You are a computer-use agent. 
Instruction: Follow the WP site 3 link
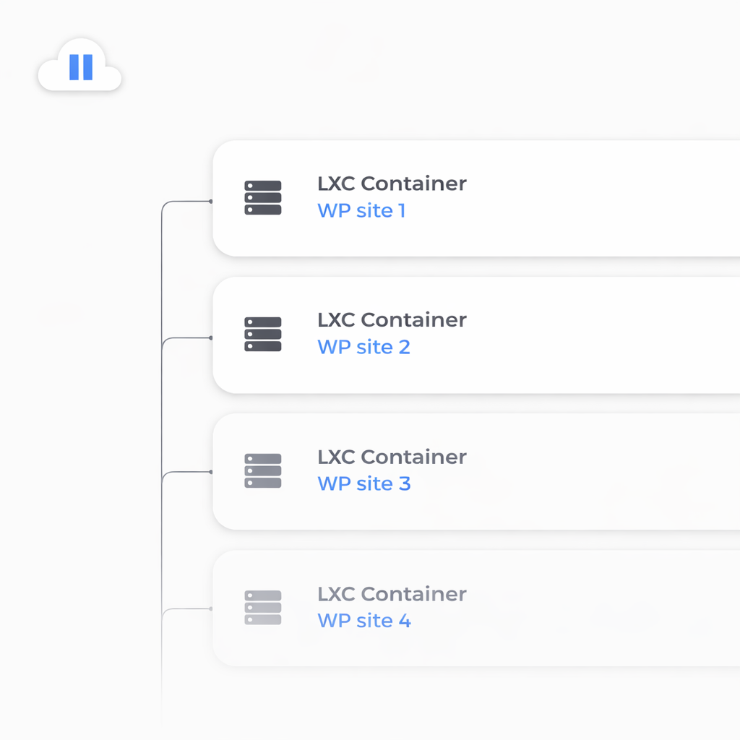coord(364,483)
